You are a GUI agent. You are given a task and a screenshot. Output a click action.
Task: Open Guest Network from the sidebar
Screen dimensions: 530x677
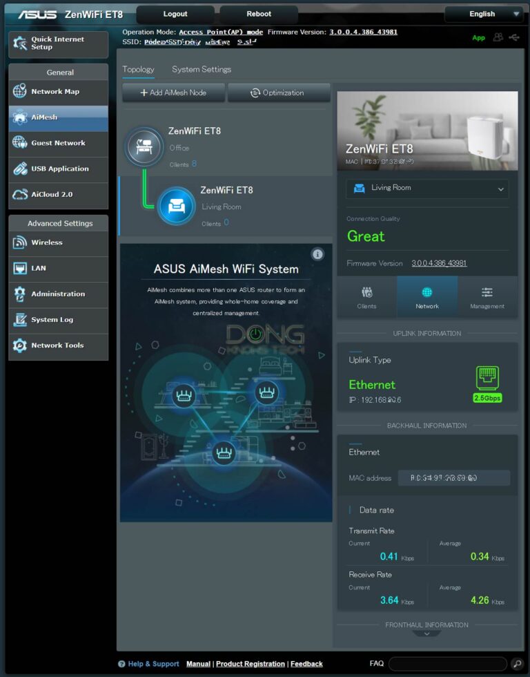[59, 143]
